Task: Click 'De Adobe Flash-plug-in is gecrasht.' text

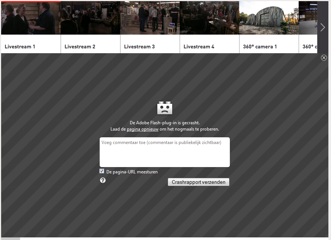Action: (165, 123)
